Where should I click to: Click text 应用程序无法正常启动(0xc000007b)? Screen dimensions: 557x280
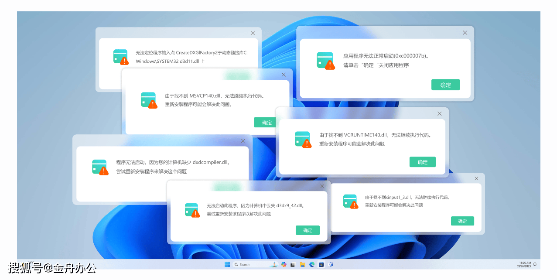386,56
